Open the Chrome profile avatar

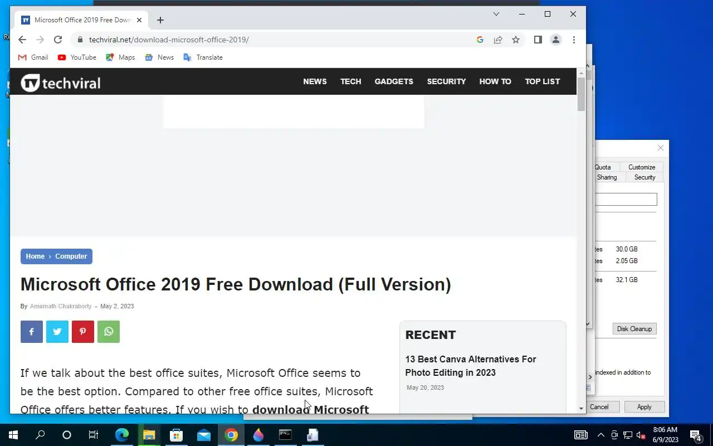pos(555,40)
